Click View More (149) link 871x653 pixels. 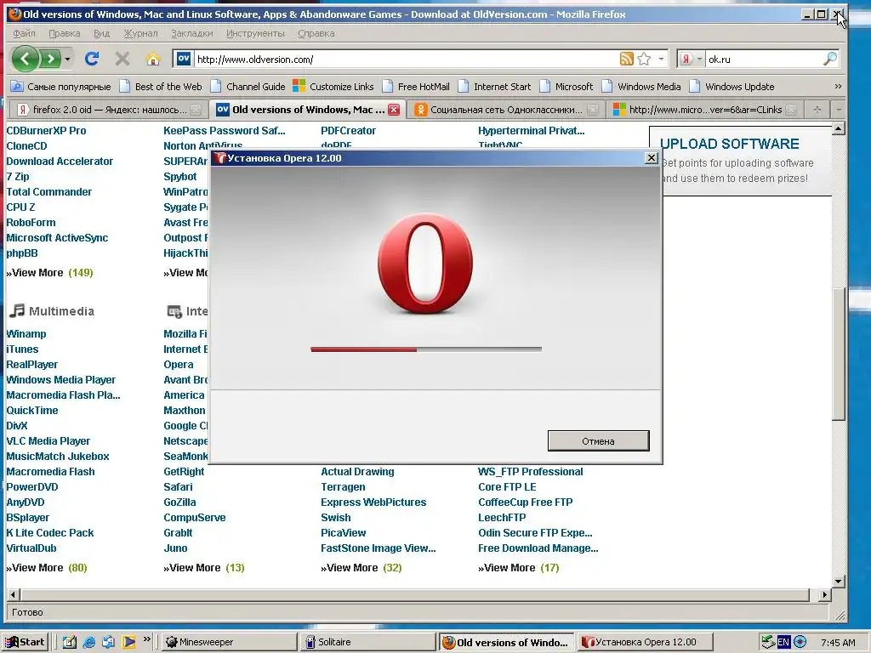[x=49, y=273]
